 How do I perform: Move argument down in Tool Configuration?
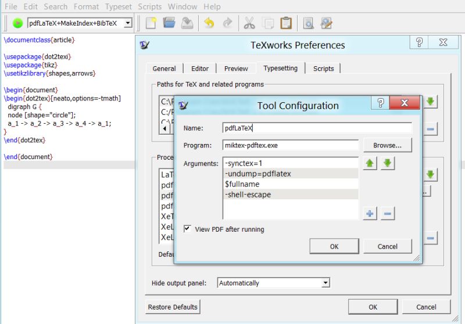point(388,163)
